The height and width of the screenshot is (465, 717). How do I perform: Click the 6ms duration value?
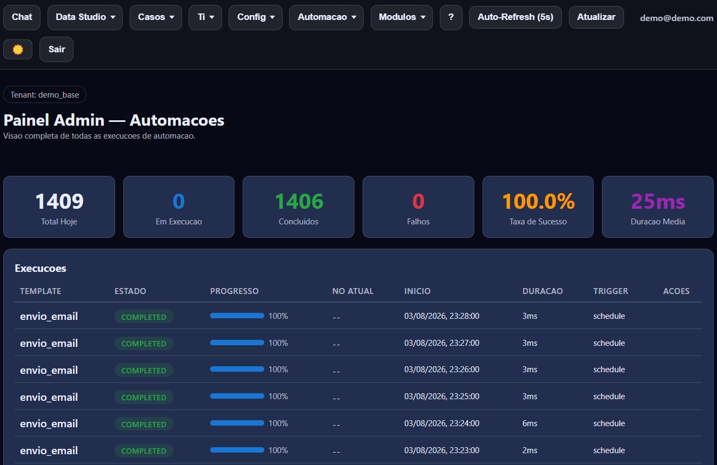tap(530, 423)
